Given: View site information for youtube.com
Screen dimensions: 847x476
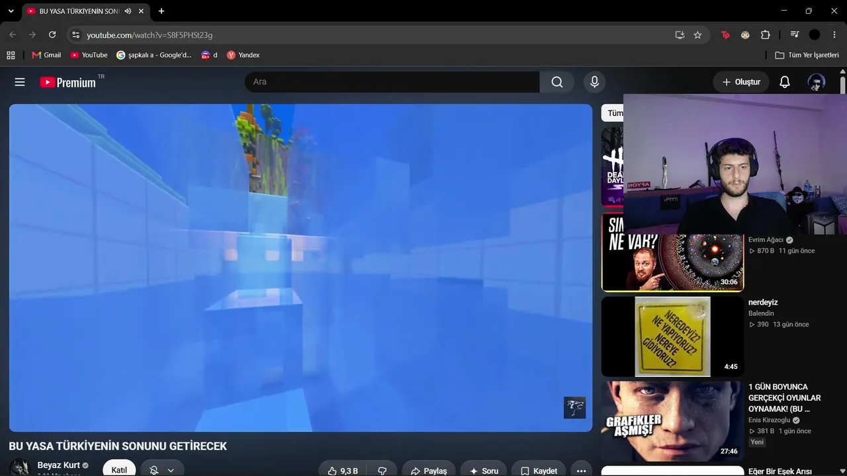Looking at the screenshot, I should point(75,35).
